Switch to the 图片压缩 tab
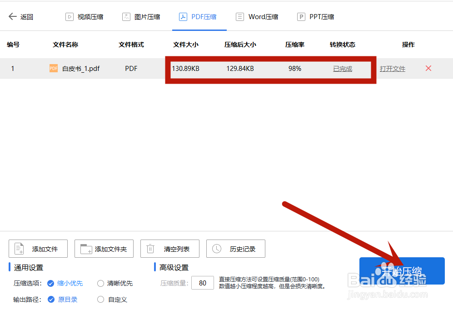 [x=142, y=16]
